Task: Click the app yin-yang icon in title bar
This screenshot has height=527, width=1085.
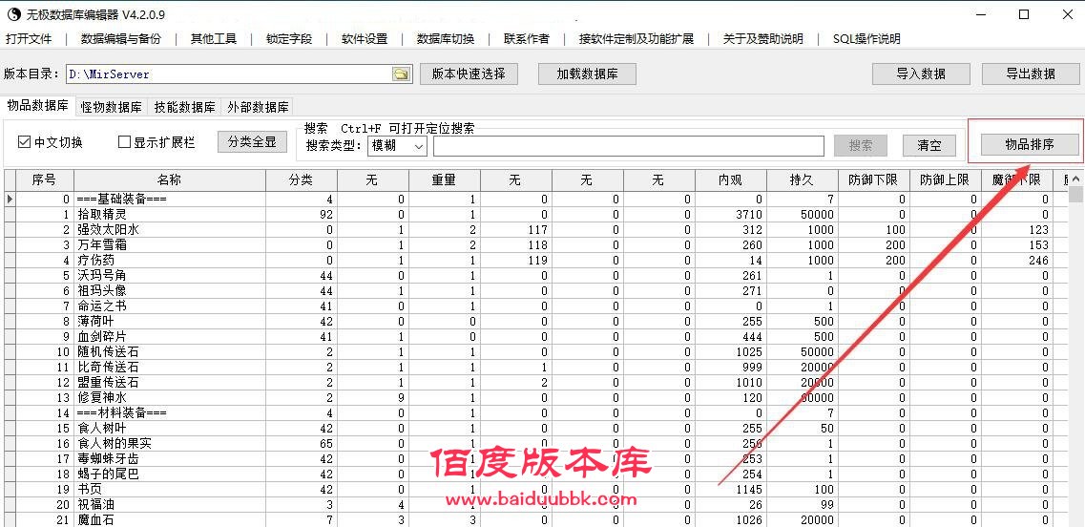Action: [x=12, y=14]
